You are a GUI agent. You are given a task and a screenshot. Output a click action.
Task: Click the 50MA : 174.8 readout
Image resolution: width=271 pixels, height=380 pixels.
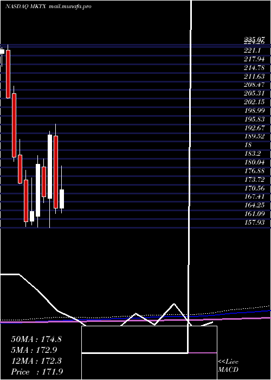36,339
